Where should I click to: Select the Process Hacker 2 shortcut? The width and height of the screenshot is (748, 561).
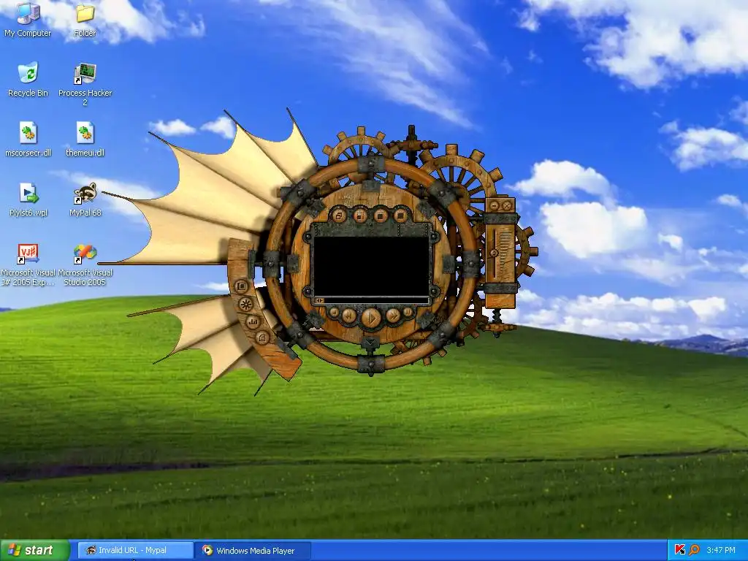[x=85, y=84]
